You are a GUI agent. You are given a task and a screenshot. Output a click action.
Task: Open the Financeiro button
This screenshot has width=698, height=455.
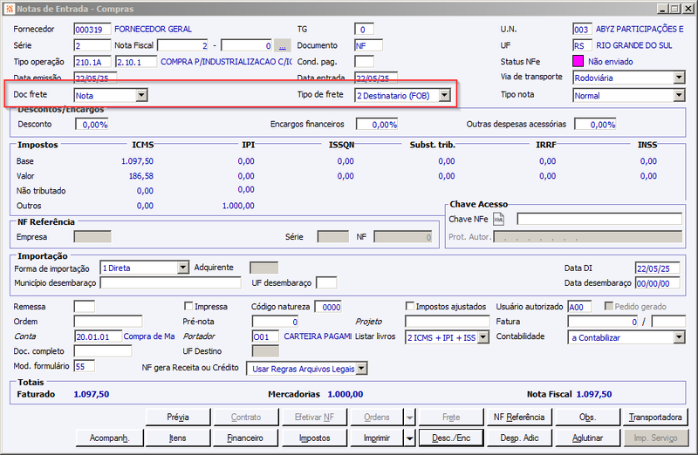pos(246,438)
